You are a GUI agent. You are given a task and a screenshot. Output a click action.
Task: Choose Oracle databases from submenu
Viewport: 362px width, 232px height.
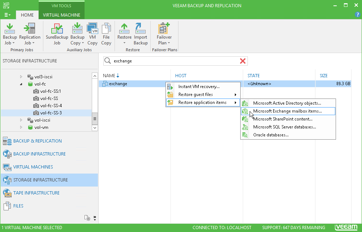pyautogui.click(x=288, y=135)
